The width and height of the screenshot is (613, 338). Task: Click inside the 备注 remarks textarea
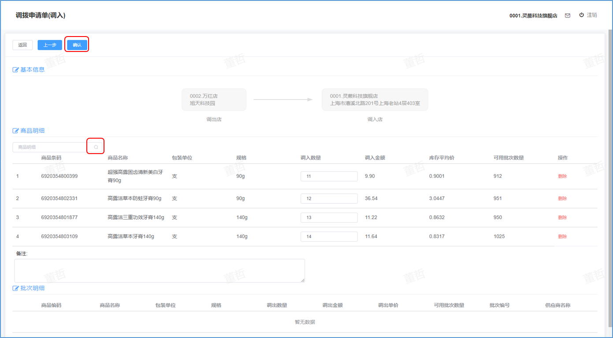click(x=159, y=270)
